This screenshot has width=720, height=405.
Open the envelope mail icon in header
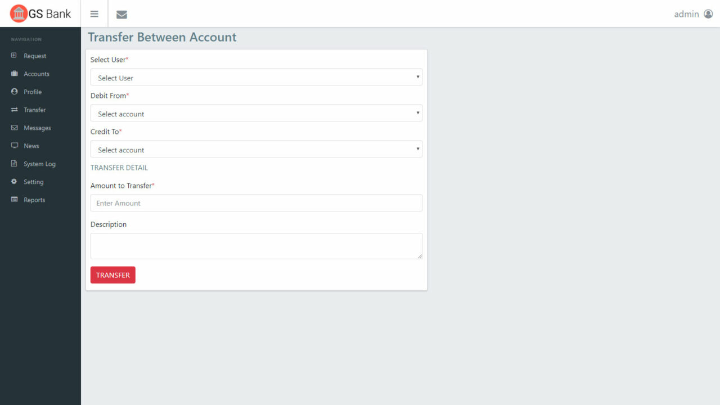[121, 15]
